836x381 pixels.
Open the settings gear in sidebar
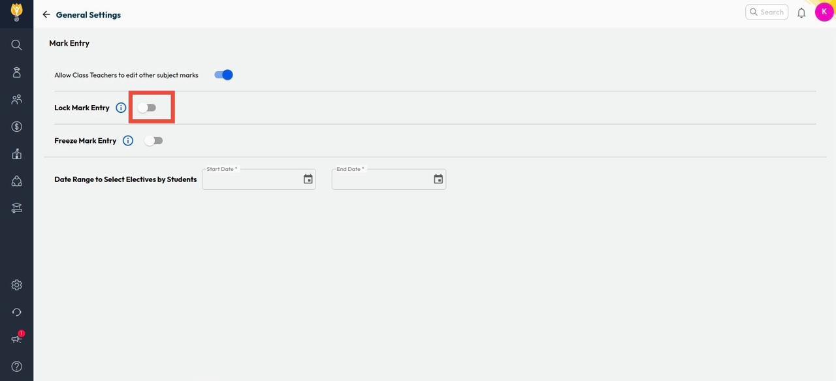17,285
